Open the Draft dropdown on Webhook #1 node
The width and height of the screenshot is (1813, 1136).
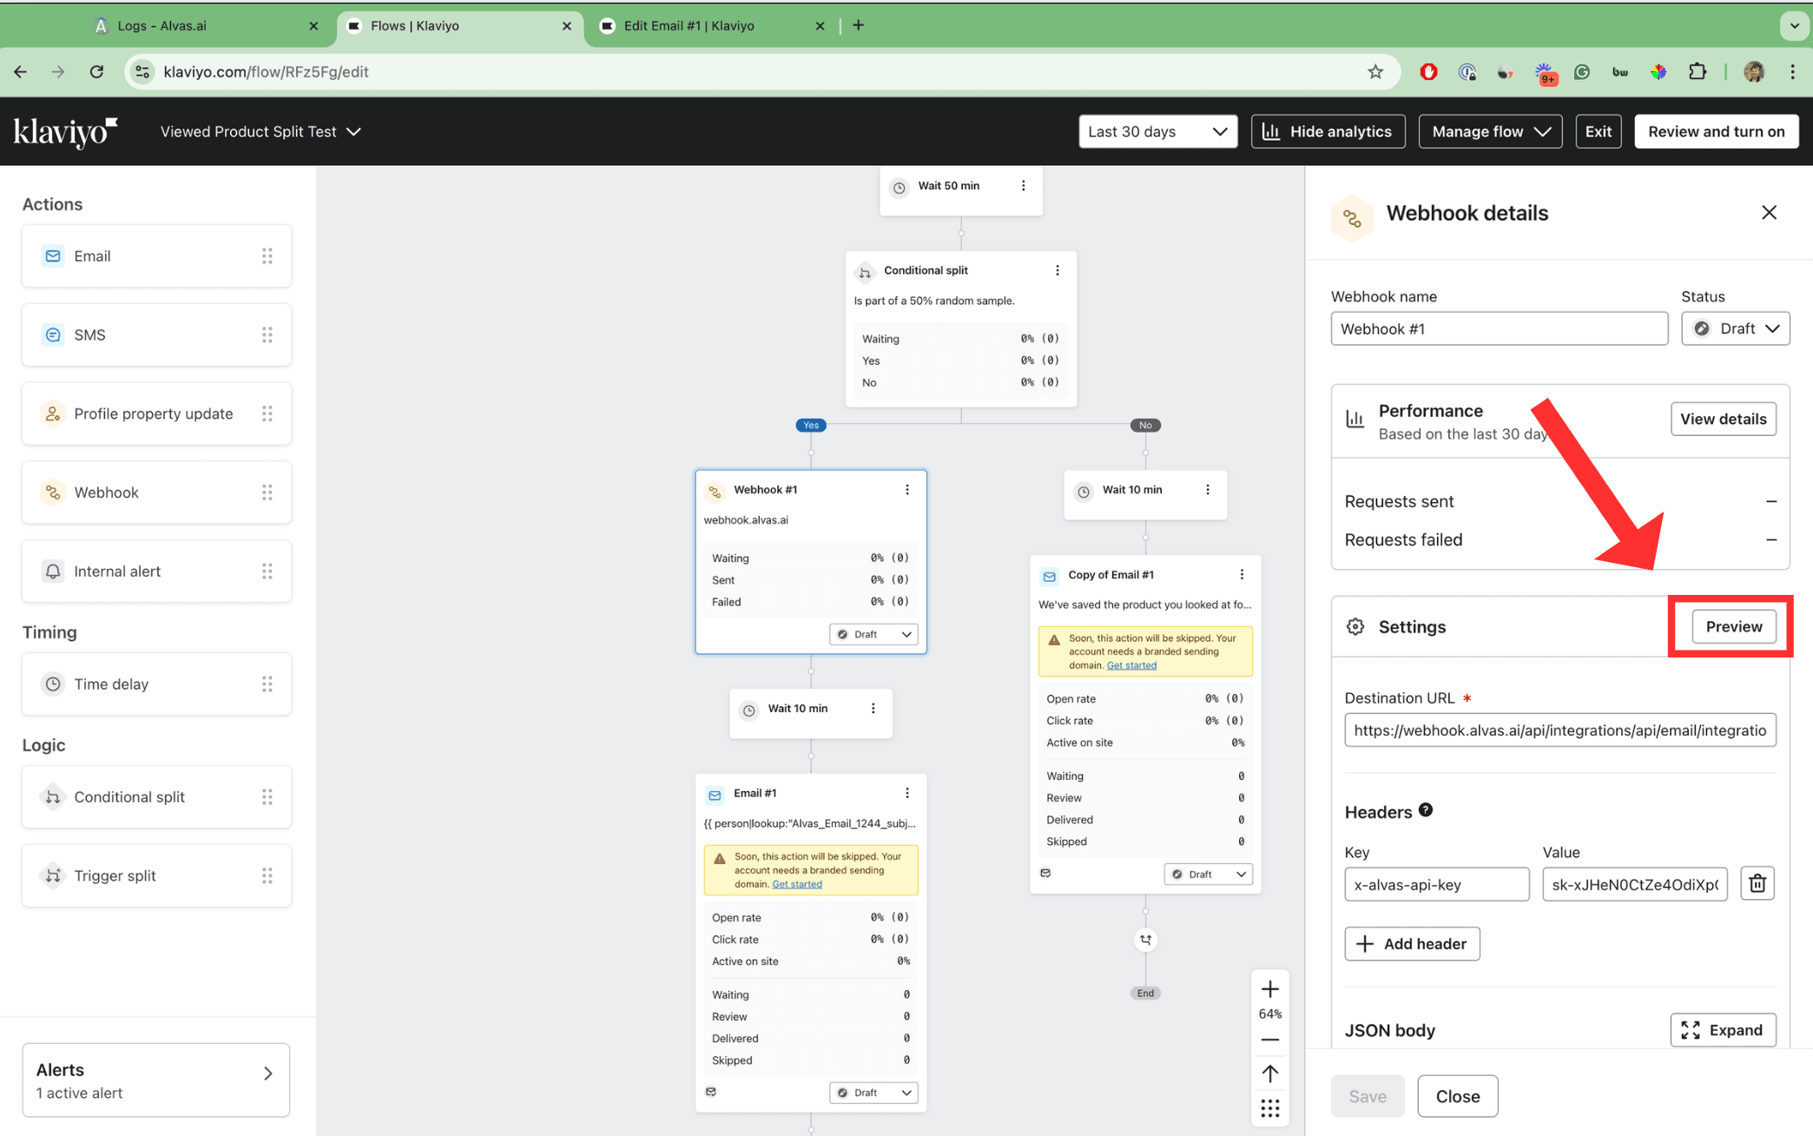[874, 635]
